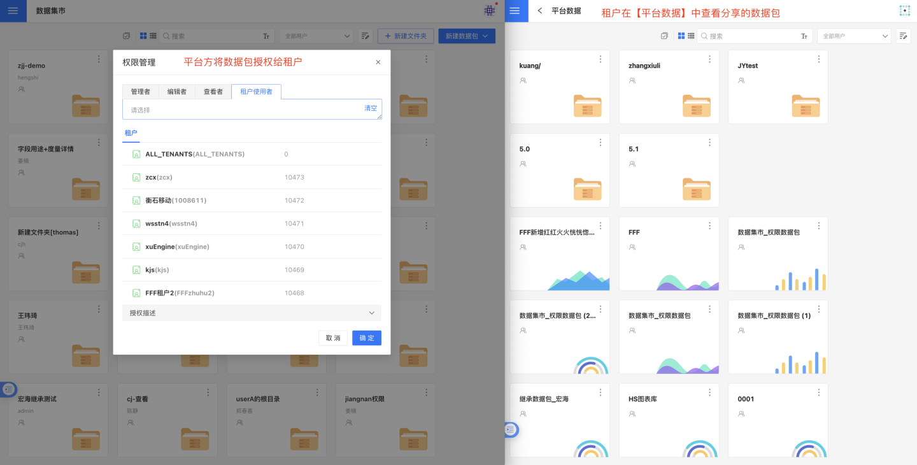Open more options for kuang/ folder
917x465 pixels.
click(601, 59)
